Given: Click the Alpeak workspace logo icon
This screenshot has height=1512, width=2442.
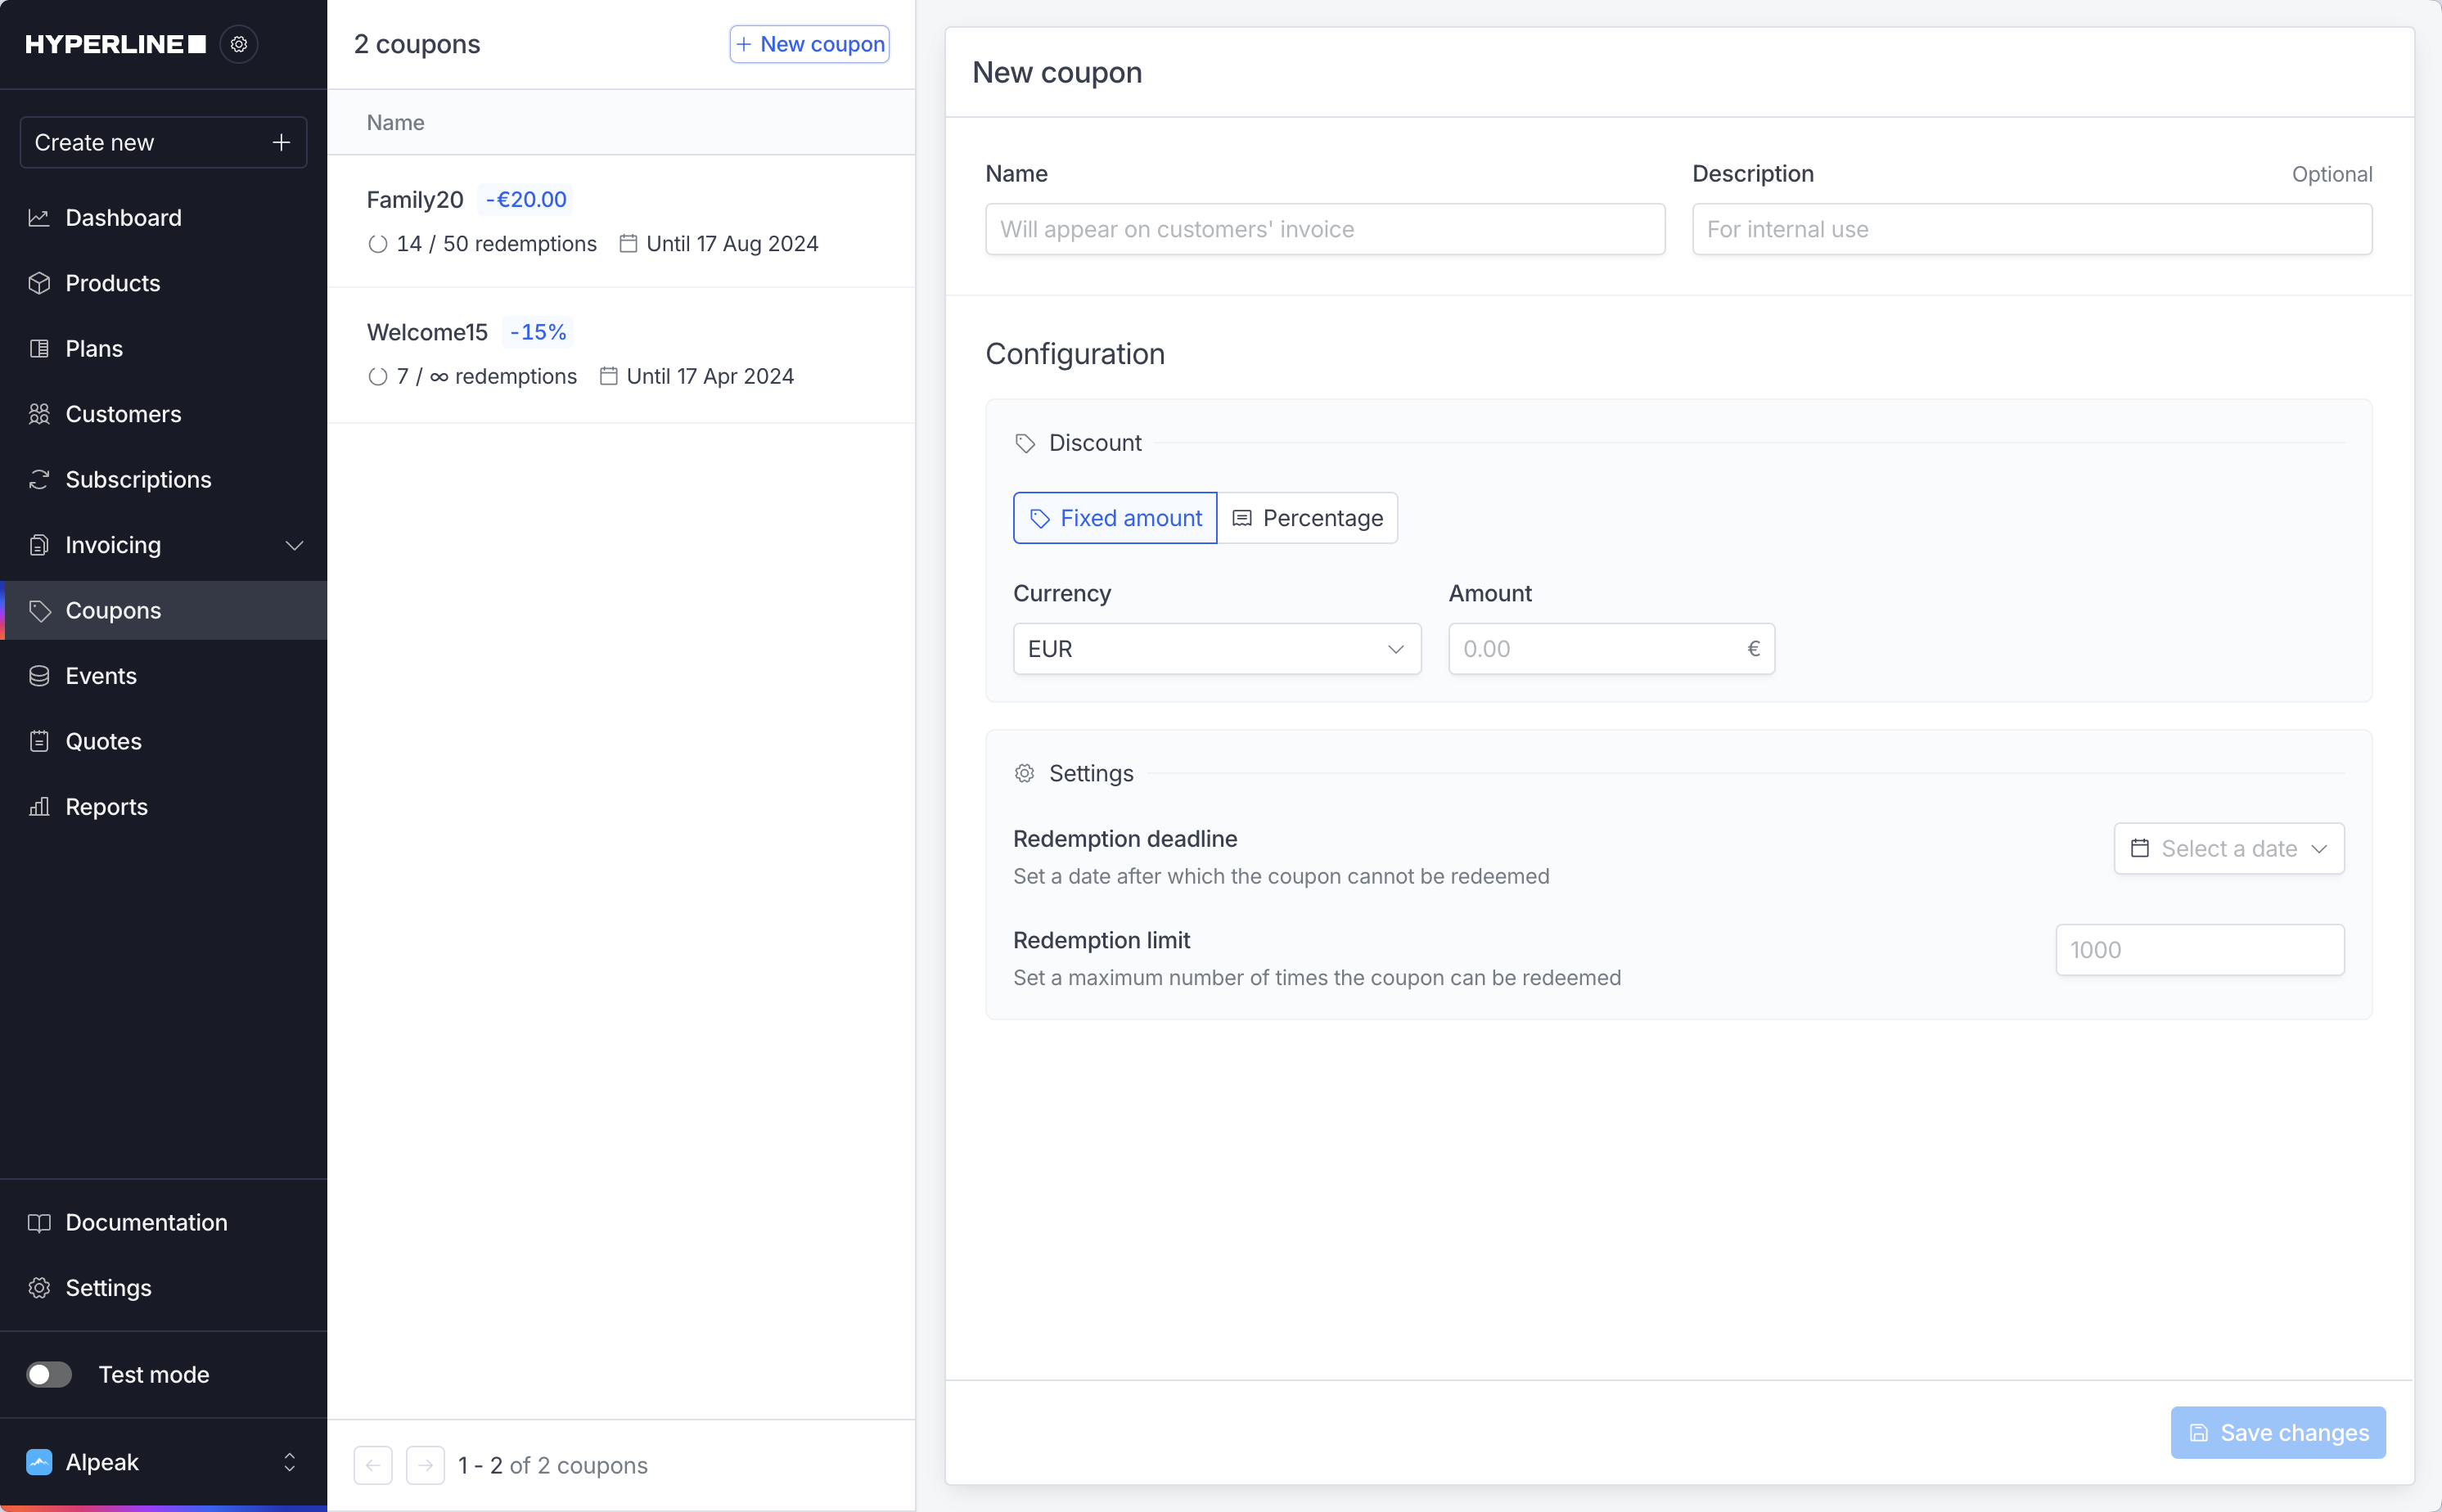Looking at the screenshot, I should (x=39, y=1462).
